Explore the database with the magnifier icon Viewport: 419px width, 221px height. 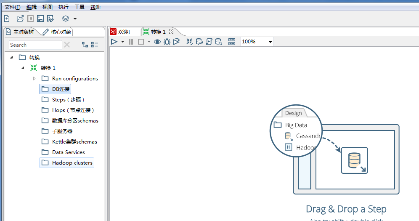[219, 42]
